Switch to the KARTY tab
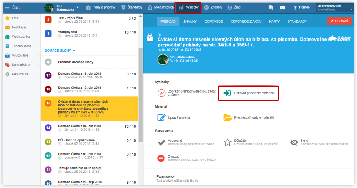This screenshot has width=357, height=188. pos(274,22)
